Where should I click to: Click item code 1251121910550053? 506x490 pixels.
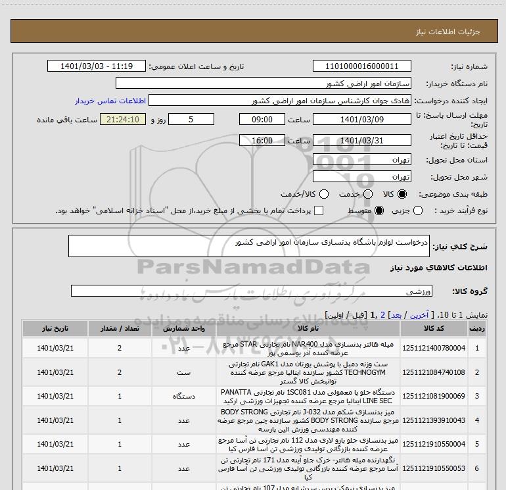click(x=434, y=468)
